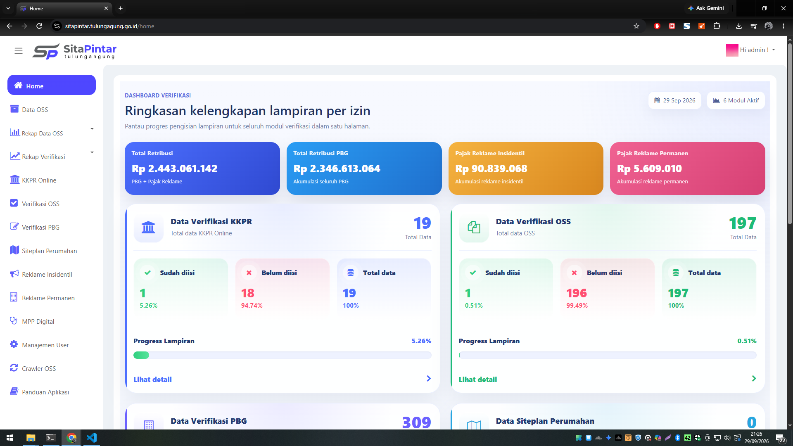This screenshot has height=446, width=793.
Task: Click the OSS Progress Lampiran bar
Action: [608, 355]
